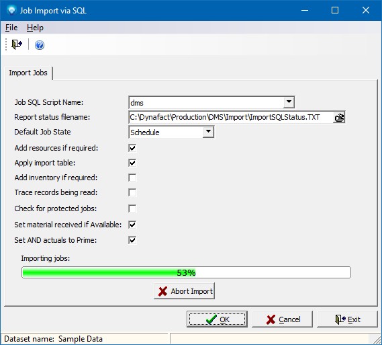
Task: Open the Default Job State dropdown
Action: point(208,132)
